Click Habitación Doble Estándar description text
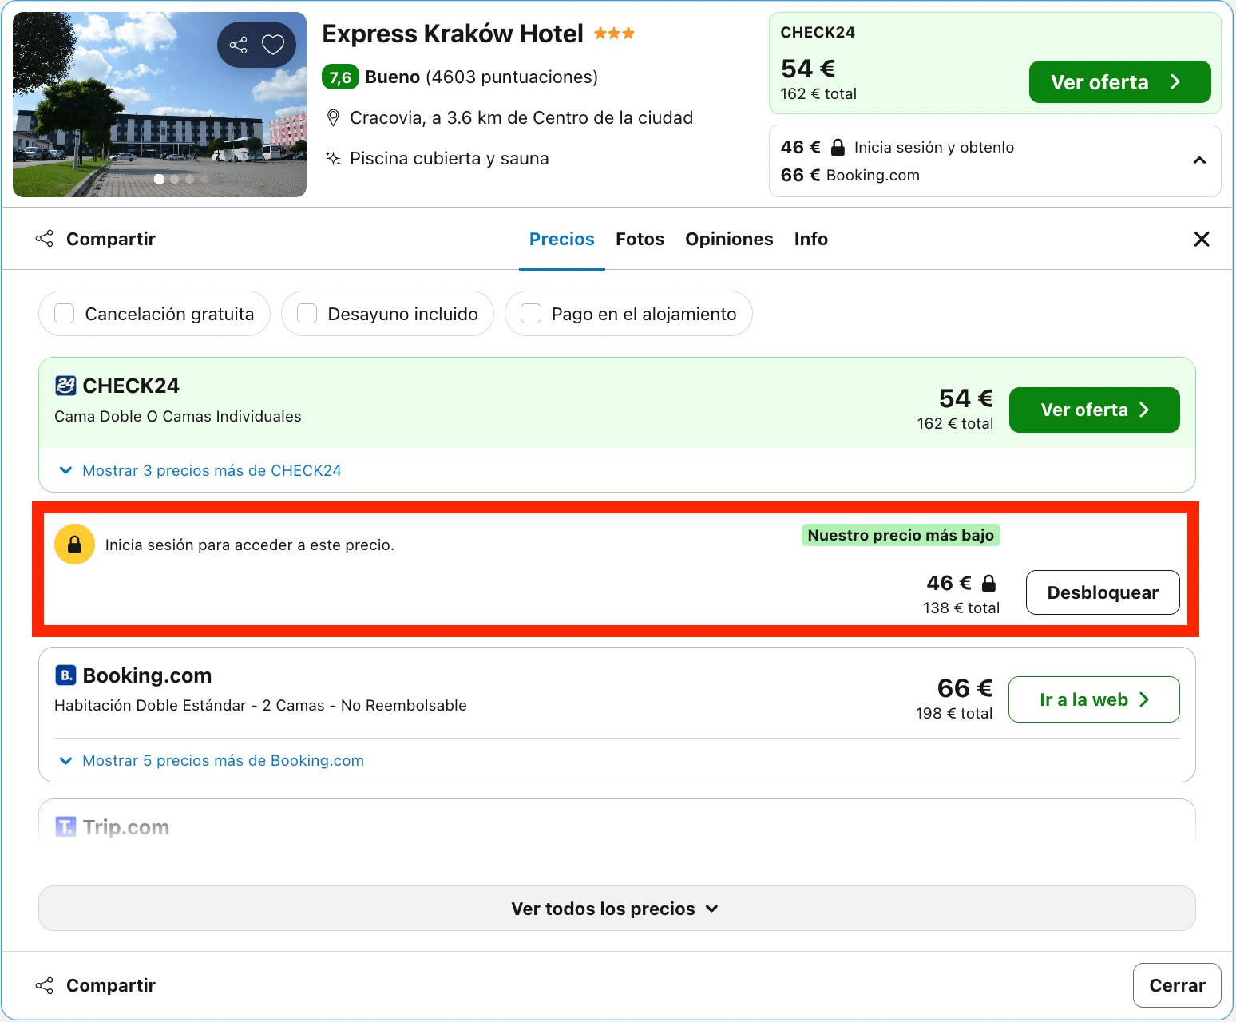Image resolution: width=1236 pixels, height=1022 pixels. click(260, 705)
